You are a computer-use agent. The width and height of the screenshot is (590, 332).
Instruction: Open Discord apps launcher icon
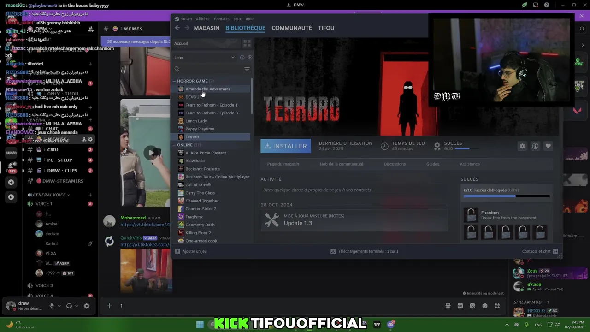coord(497,306)
